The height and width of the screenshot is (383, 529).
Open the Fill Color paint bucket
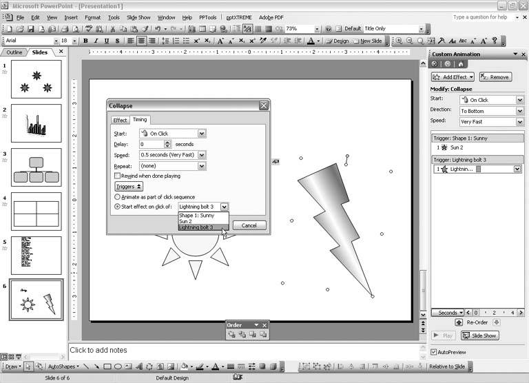tap(183, 366)
